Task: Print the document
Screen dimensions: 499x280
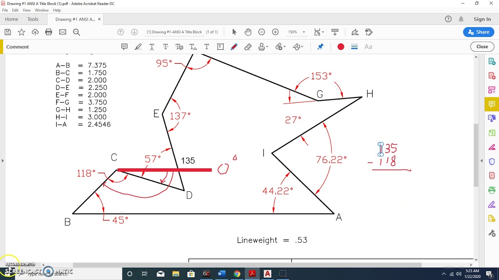Action: (49, 32)
